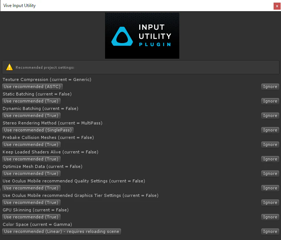This screenshot has height=240, width=281.
Task: Use recommended True for Dynamic Batching
Action: pyautogui.click(x=31, y=116)
